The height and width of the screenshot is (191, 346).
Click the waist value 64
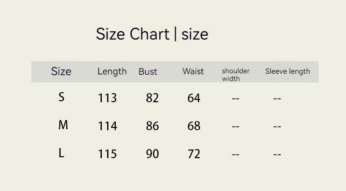(194, 98)
